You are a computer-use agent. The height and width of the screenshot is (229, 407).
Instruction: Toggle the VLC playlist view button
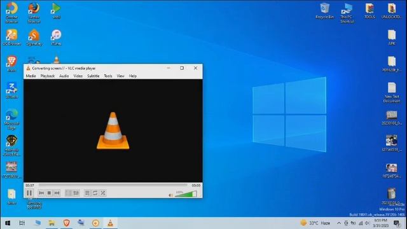click(x=87, y=193)
